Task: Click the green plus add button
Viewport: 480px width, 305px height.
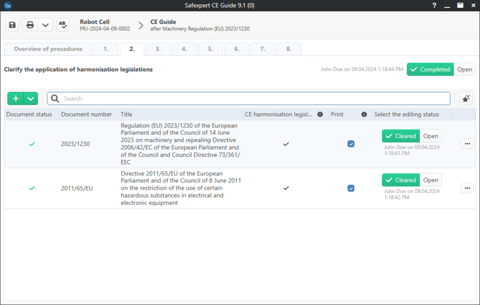Action: point(16,99)
